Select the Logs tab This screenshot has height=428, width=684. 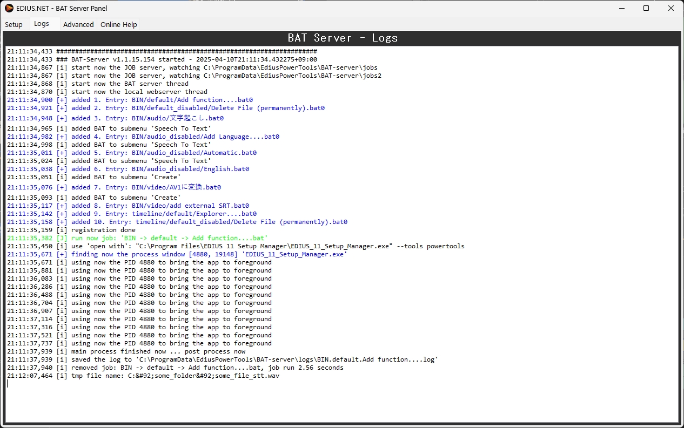click(42, 23)
